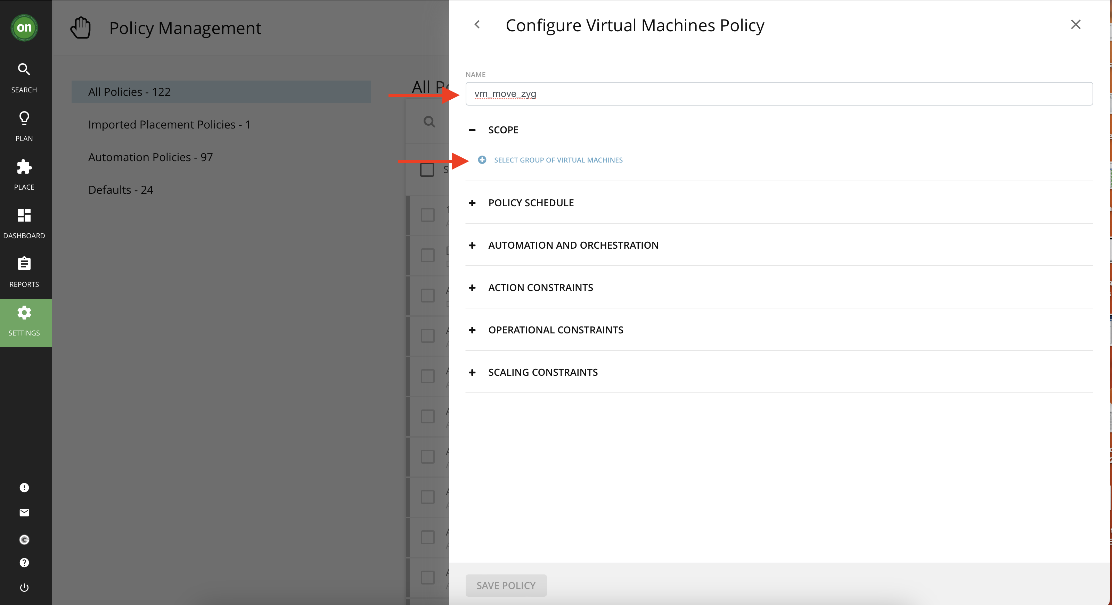
Task: Open the Plan lightbulb section
Action: (24, 126)
